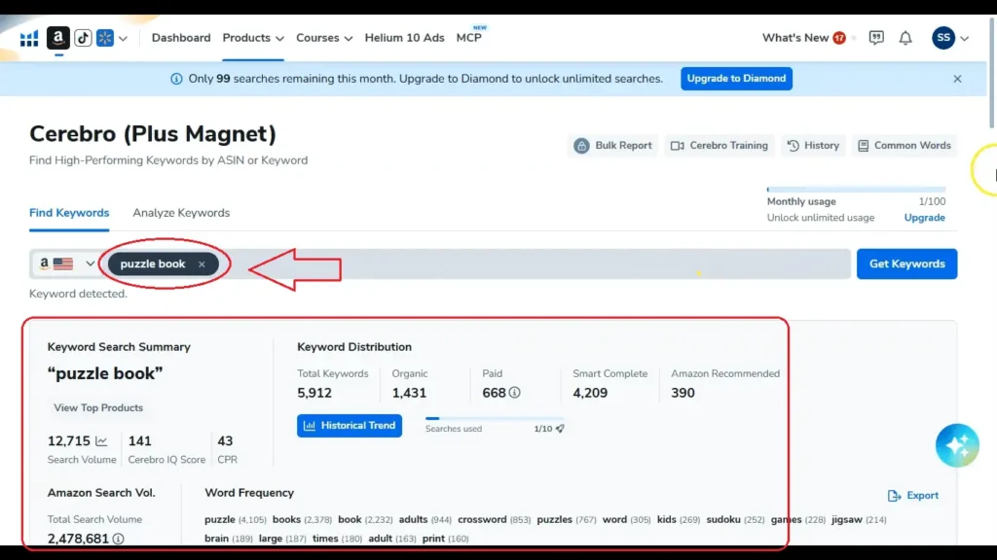Click the word 'sudoku' in Word Frequency

pos(723,519)
